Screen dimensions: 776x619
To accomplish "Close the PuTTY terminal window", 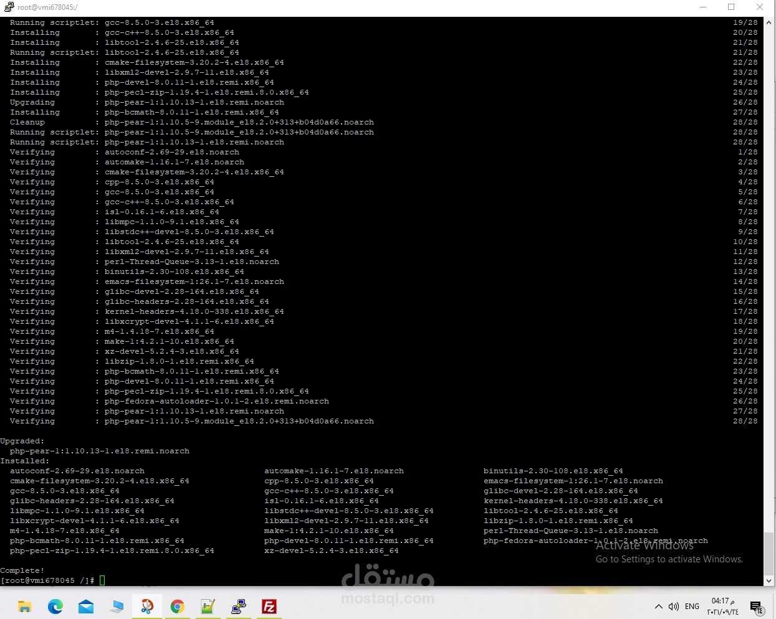I will 760,7.
